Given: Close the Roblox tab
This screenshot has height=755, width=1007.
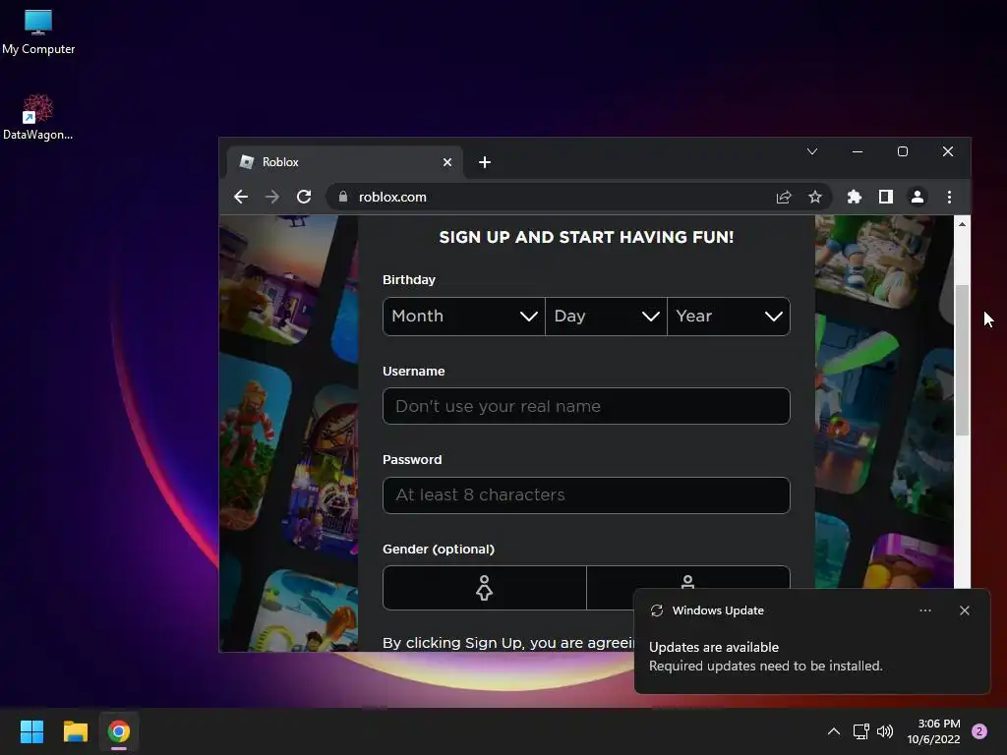Looking at the screenshot, I should (x=447, y=162).
